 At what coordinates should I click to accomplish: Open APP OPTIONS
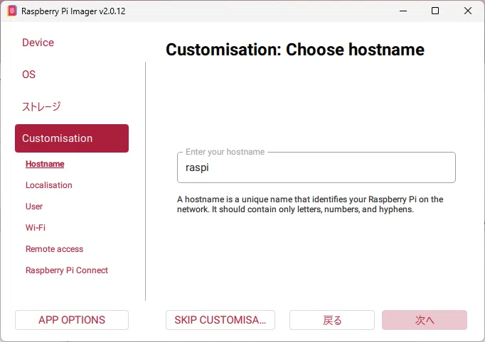coord(72,320)
